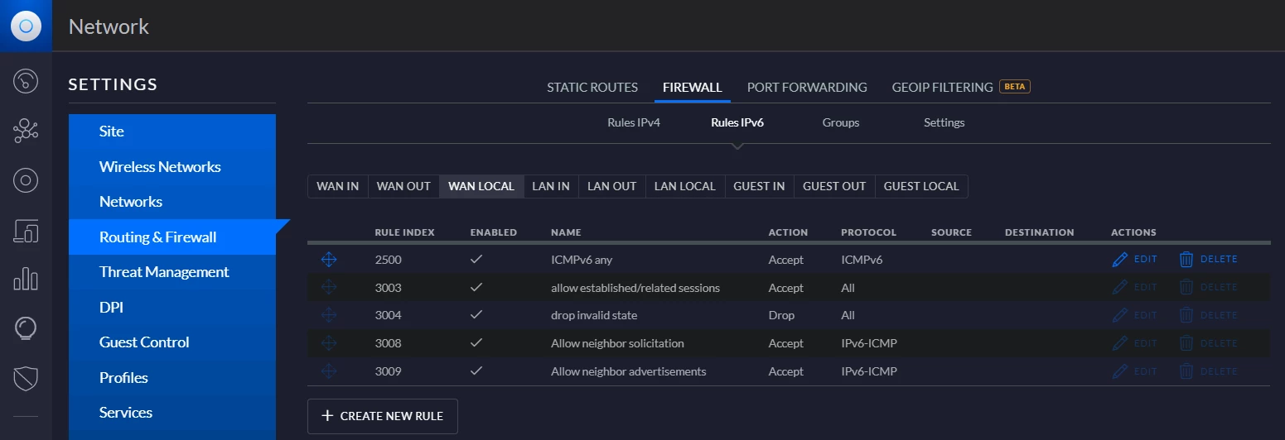Open the shield security icon

[x=26, y=378]
